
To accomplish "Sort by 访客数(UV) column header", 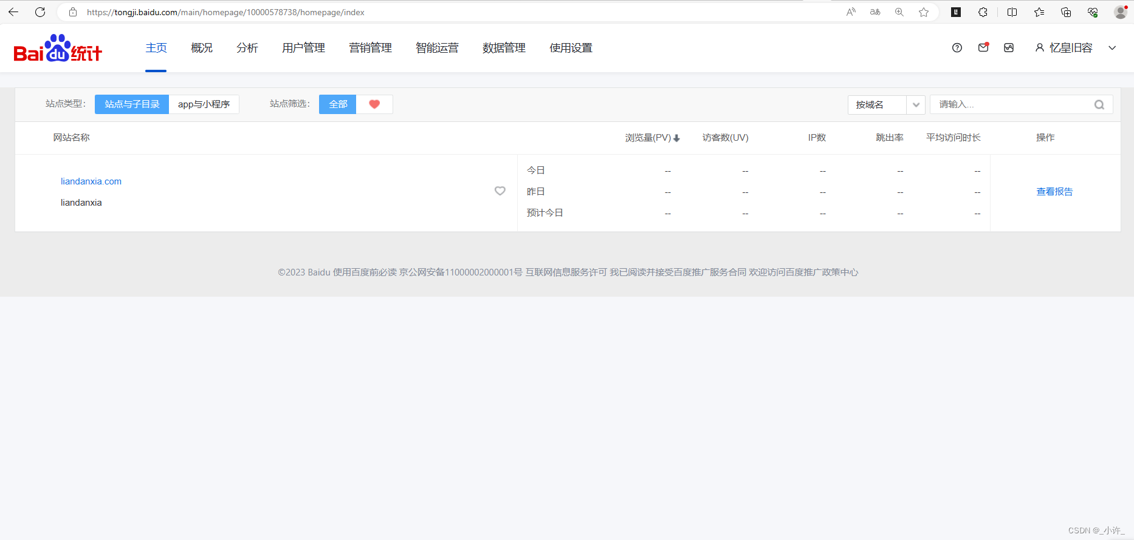I will tap(726, 138).
